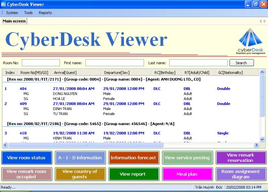Click right tab navigation arrow
The image size is (268, 192).
(x=264, y=21)
